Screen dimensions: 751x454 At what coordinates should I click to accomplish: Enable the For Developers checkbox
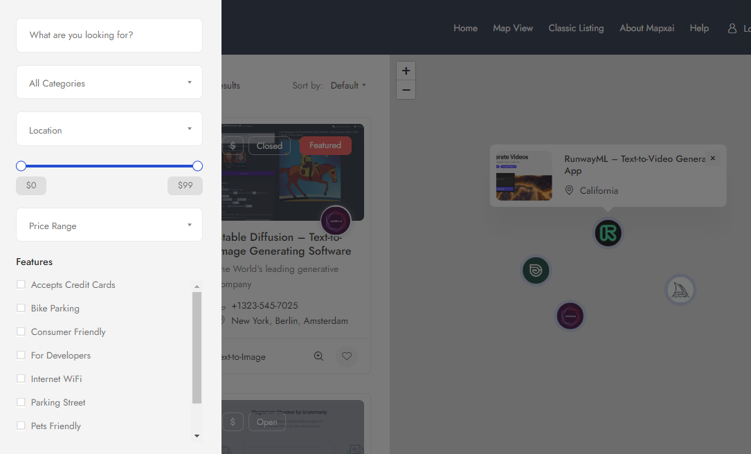pos(21,355)
